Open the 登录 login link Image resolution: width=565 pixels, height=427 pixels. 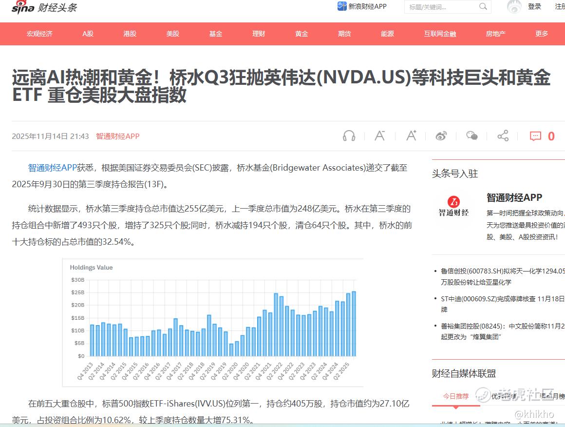(534, 6)
